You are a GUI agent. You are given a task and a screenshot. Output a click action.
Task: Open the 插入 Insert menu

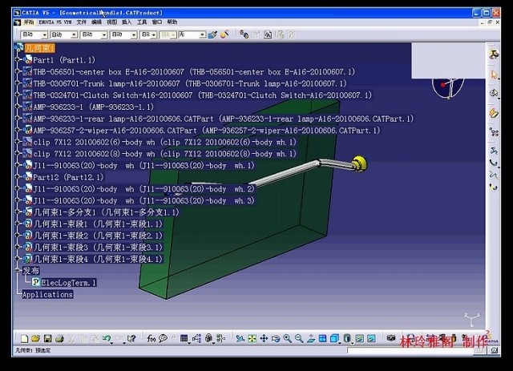click(x=127, y=22)
